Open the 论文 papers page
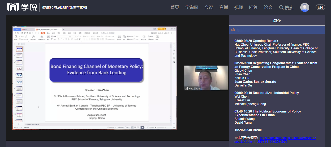The width and height of the screenshot is (331, 147). (x=268, y=7)
